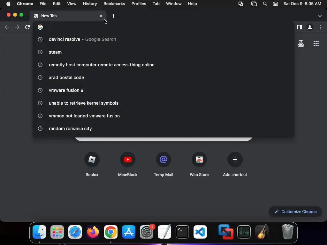Open the History menu
Image resolution: width=327 pixels, height=245 pixels.
[x=90, y=4]
